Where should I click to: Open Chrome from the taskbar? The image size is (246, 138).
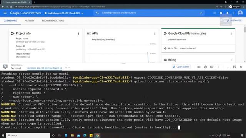coord(97,135)
